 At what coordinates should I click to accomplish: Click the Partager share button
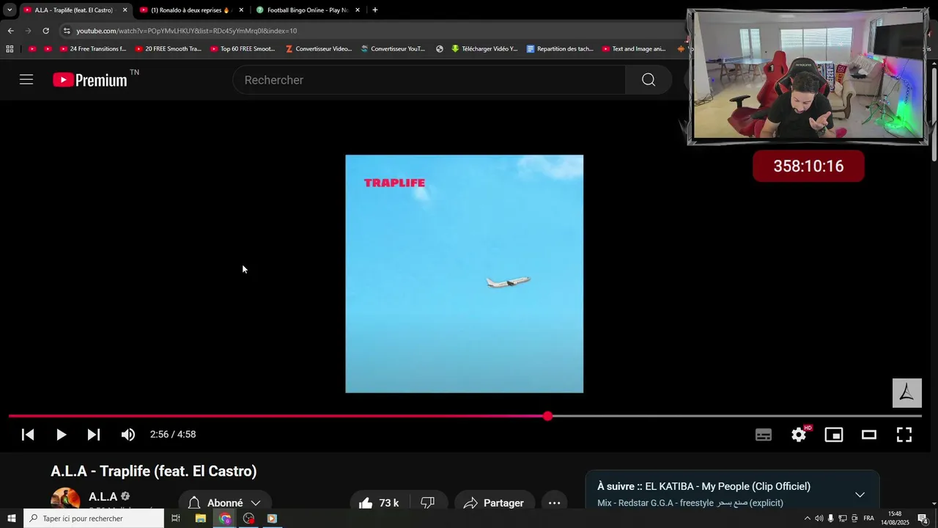495,502
